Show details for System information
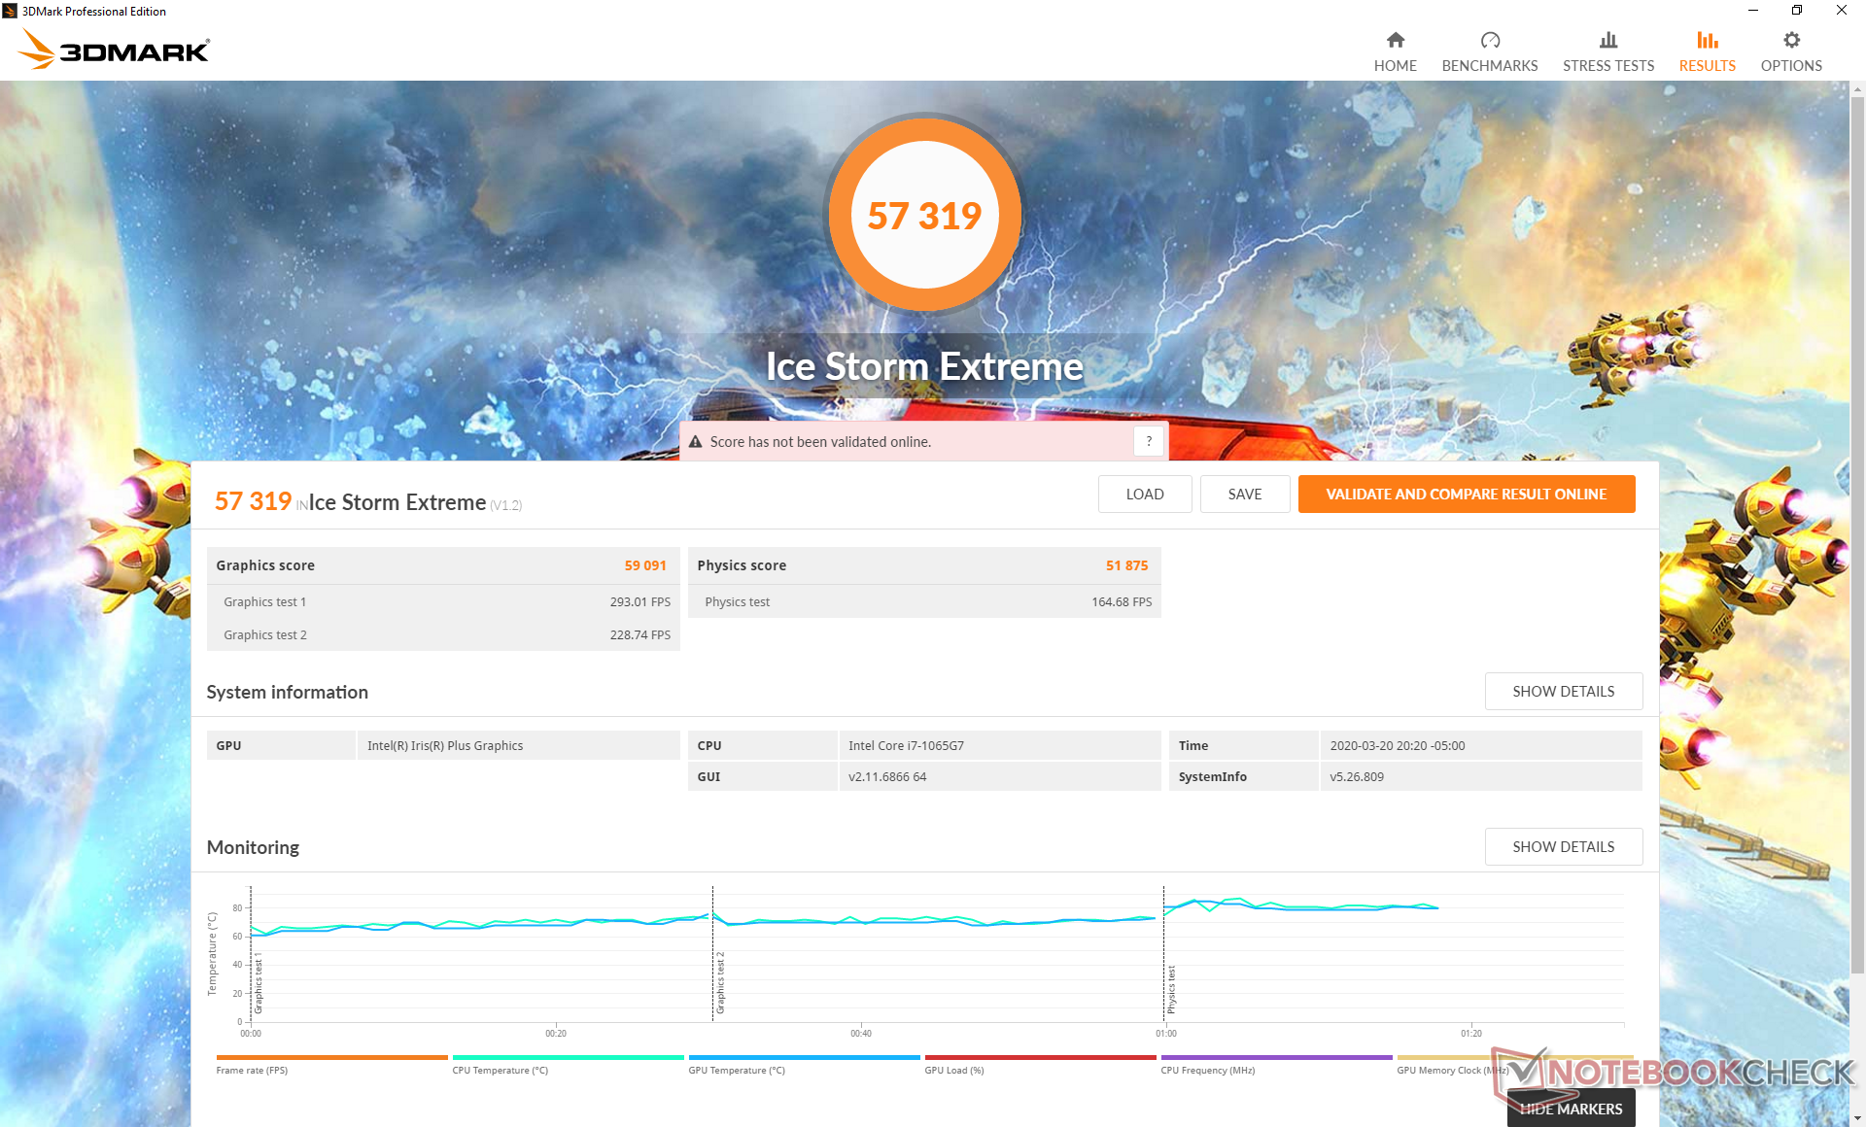Screen dimensions: 1866x1127 1563,692
